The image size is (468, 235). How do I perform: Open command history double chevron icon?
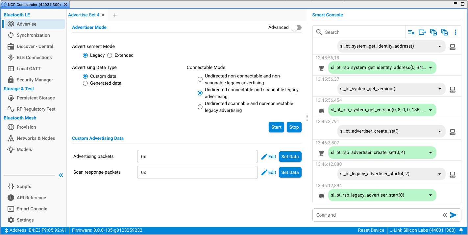(x=445, y=215)
